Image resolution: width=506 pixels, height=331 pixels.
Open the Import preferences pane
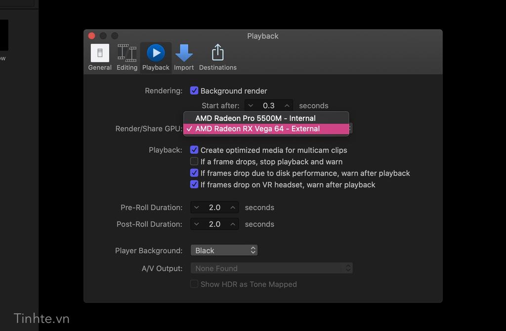click(184, 57)
